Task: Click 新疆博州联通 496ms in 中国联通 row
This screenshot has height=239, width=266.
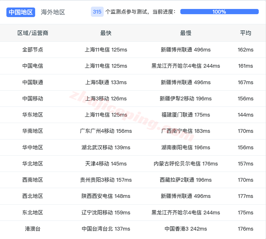Action: tap(186, 82)
